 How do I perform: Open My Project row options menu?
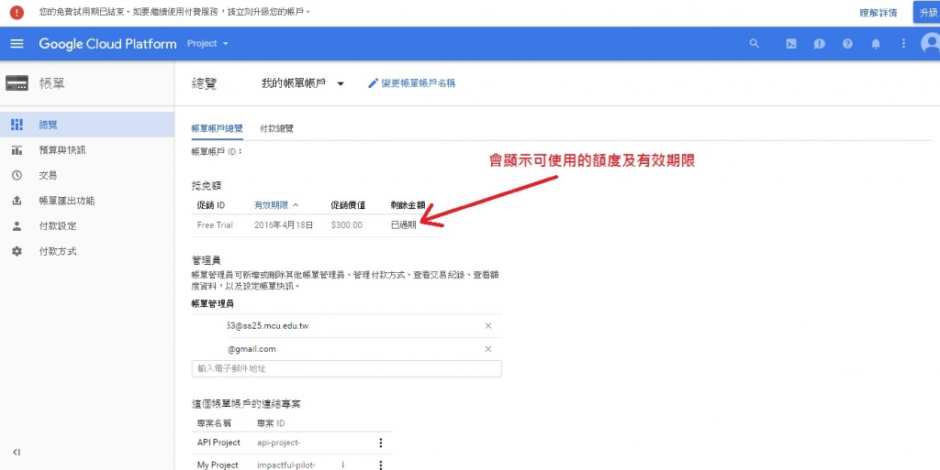coord(380,465)
